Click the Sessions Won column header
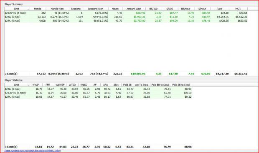Image resolution: width=259 pixels, height=153 pixels. click(96, 9)
